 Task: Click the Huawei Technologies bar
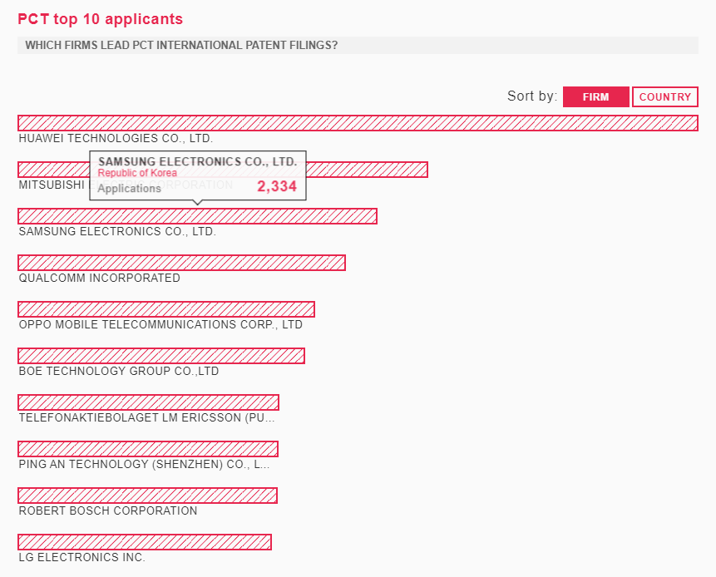click(358, 123)
